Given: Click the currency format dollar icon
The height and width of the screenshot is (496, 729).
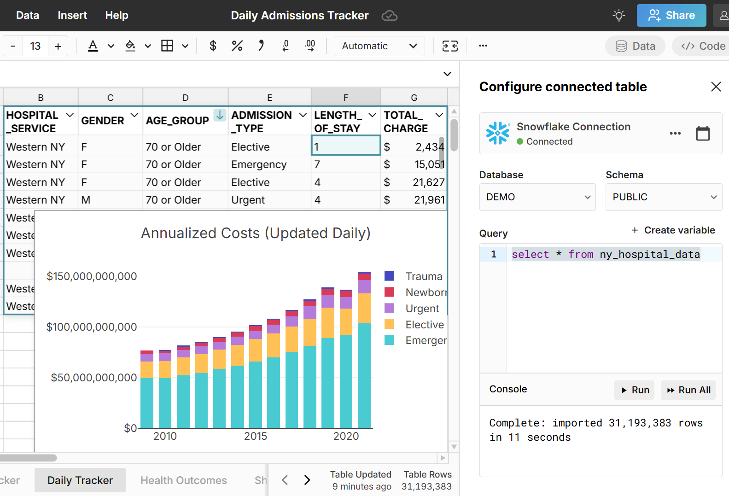Looking at the screenshot, I should 213,46.
